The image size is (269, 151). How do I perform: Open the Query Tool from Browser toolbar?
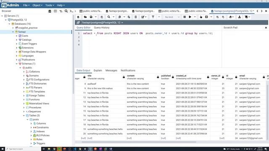(50, 11)
